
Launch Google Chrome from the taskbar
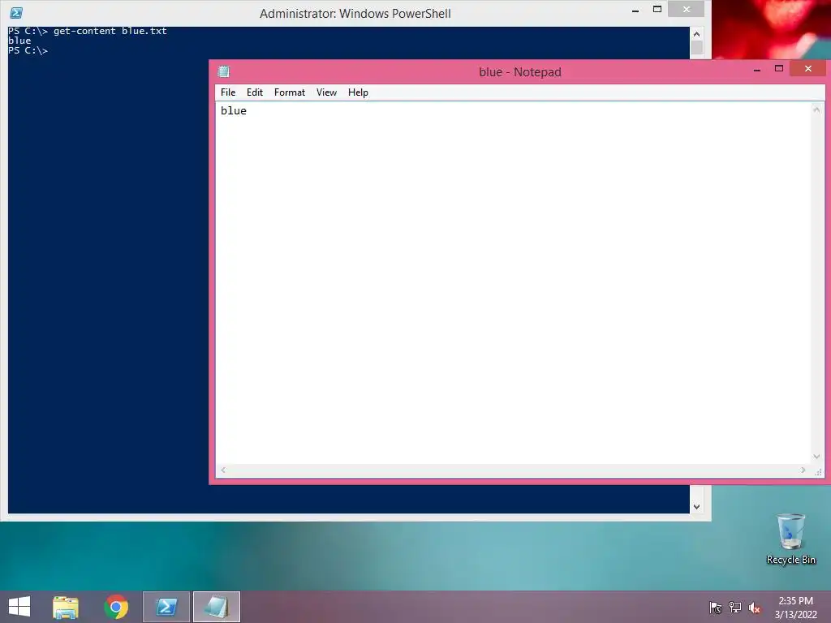(116, 607)
